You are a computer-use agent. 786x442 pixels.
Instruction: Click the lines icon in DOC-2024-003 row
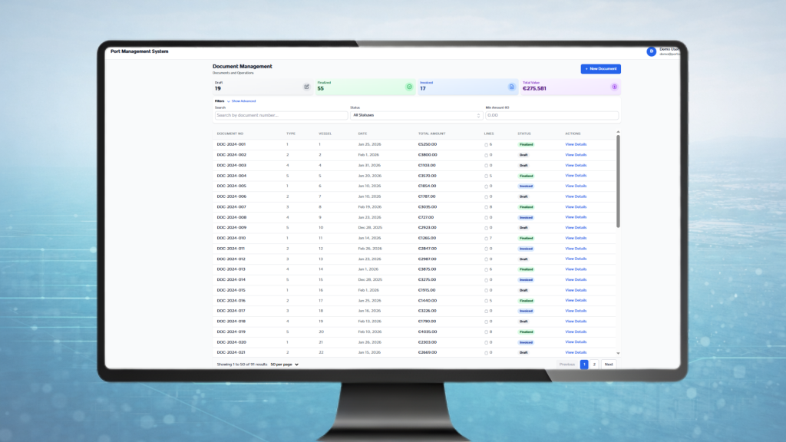pos(486,166)
